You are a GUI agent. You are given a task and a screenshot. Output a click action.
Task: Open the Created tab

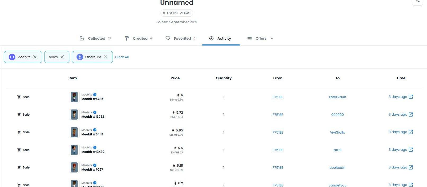coord(139,38)
